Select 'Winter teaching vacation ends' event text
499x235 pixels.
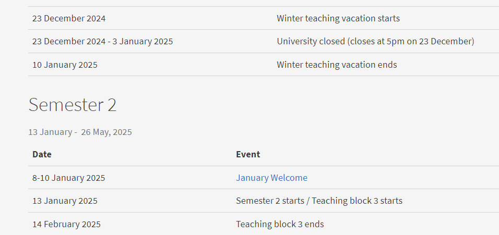point(337,65)
